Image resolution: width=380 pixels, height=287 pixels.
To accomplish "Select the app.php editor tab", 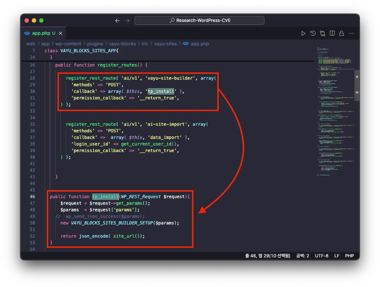I will 41,33.
